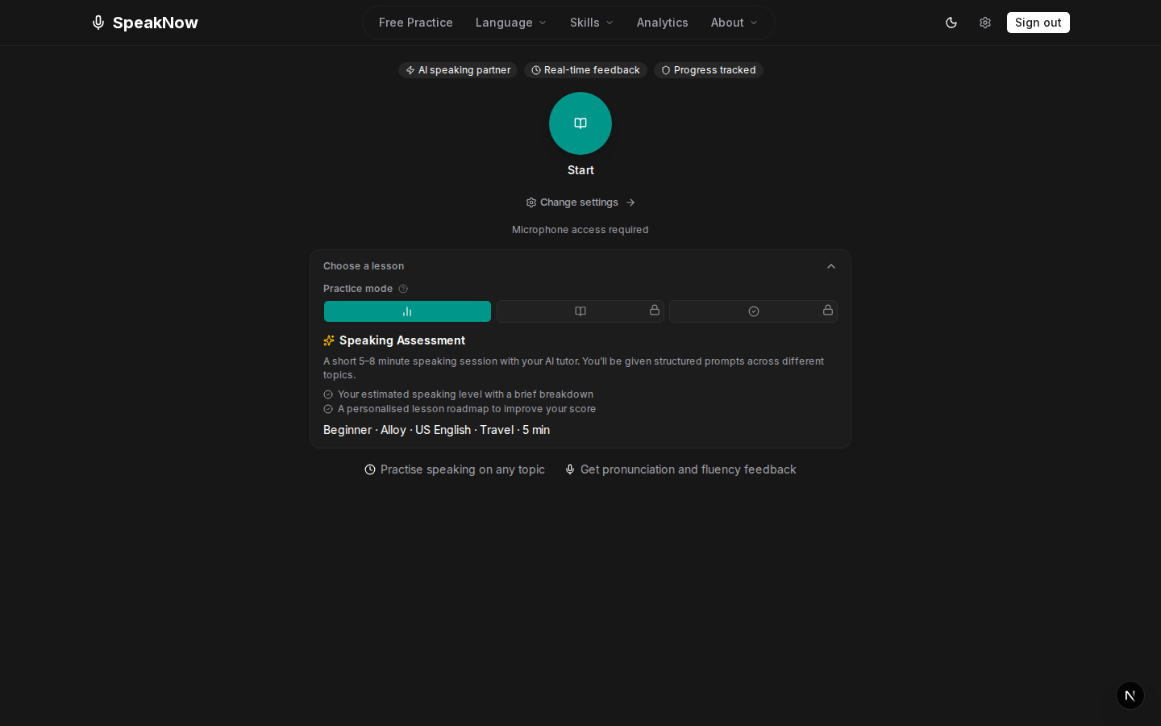Open the Analytics page
The height and width of the screenshot is (726, 1161).
click(662, 23)
